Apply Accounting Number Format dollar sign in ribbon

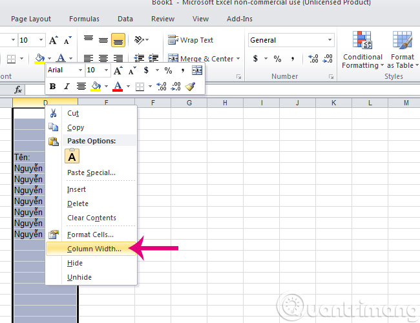255,58
